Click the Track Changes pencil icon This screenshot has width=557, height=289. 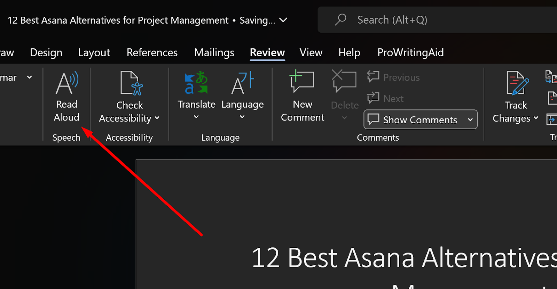(518, 83)
